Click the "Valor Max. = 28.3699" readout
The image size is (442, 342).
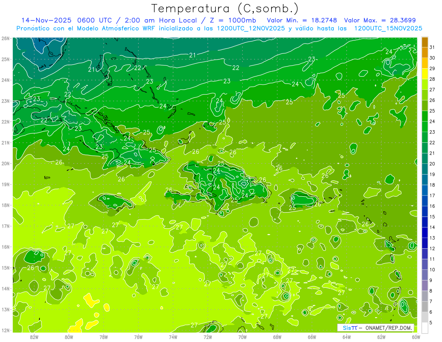click(x=380, y=20)
